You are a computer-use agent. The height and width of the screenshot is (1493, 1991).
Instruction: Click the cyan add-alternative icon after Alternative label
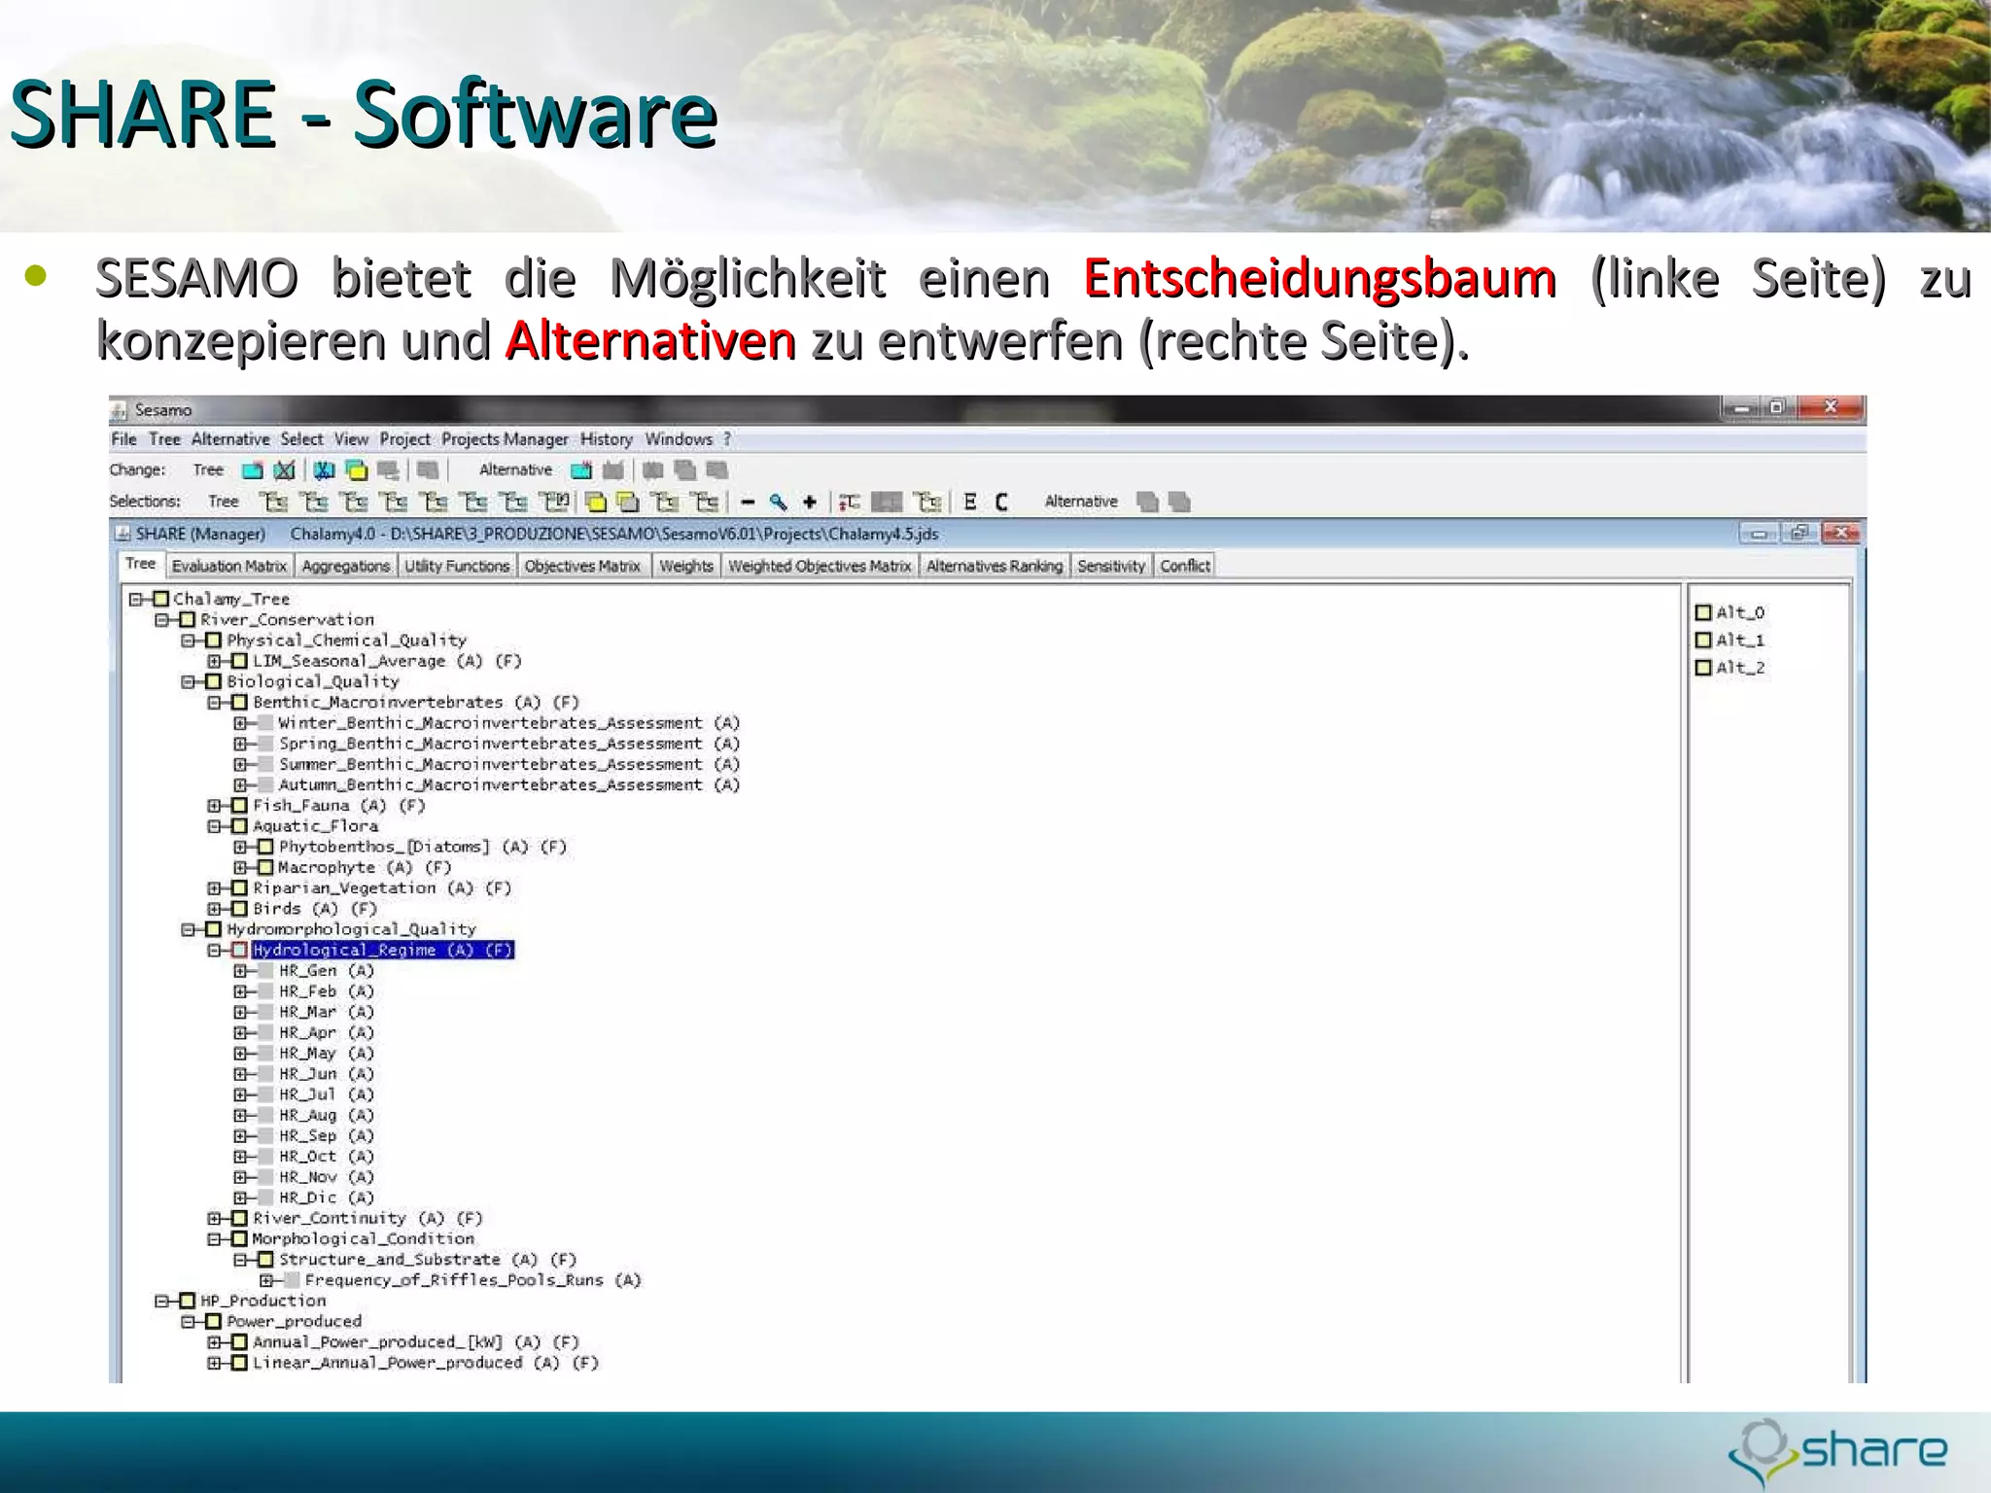pyautogui.click(x=581, y=470)
